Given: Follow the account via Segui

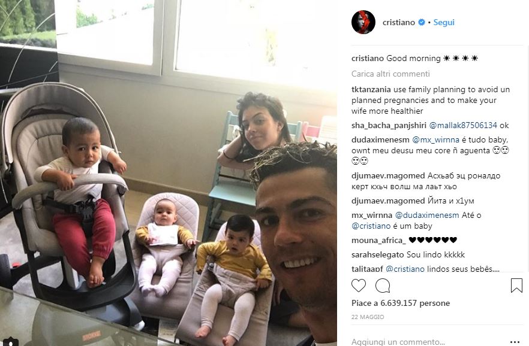Looking at the screenshot, I should tap(444, 23).
